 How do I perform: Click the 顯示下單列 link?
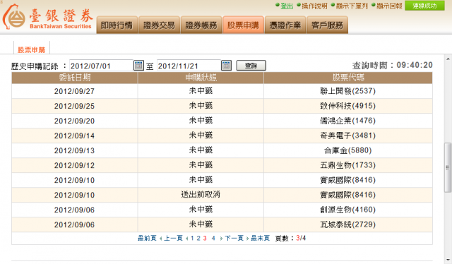(x=352, y=6)
